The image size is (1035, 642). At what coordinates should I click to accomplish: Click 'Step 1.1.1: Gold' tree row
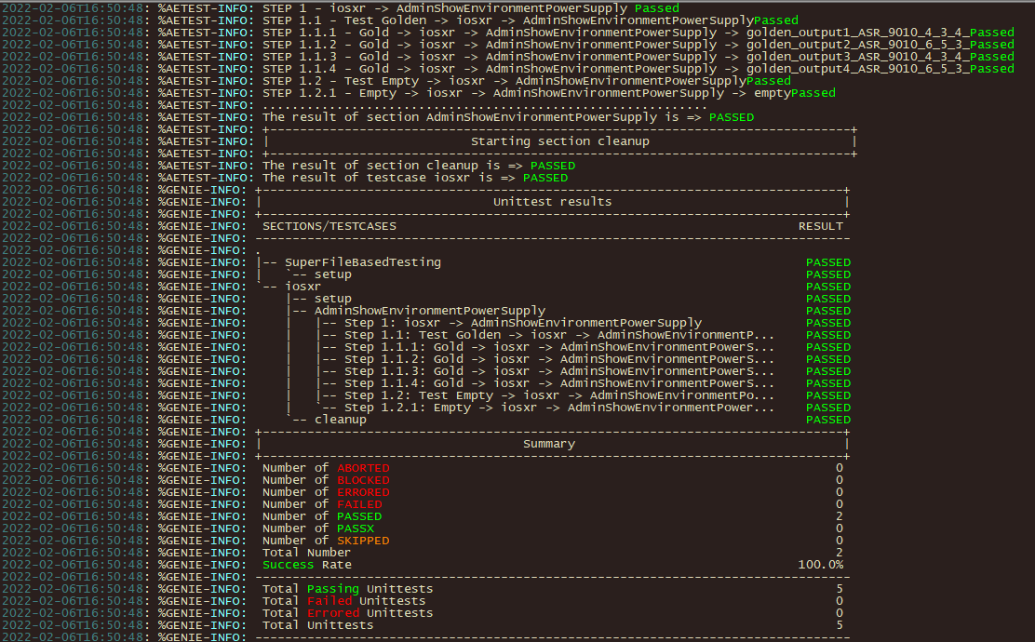tap(559, 347)
